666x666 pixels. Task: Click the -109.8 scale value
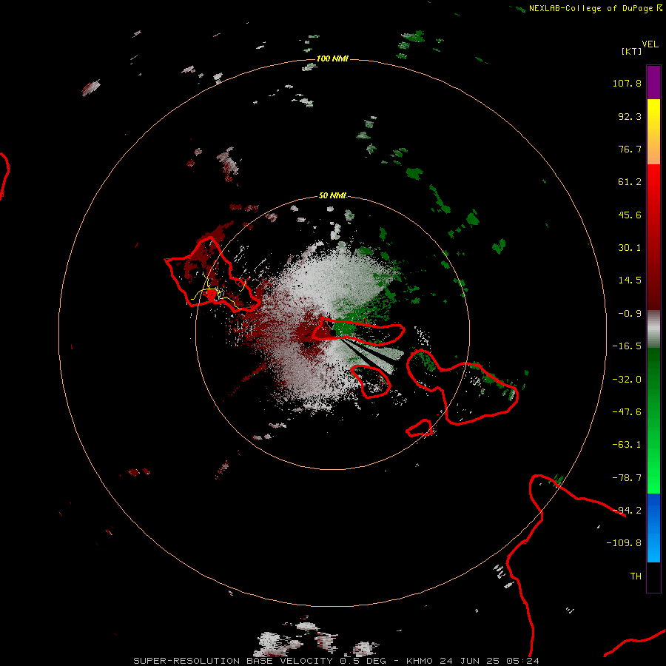pyautogui.click(x=624, y=543)
